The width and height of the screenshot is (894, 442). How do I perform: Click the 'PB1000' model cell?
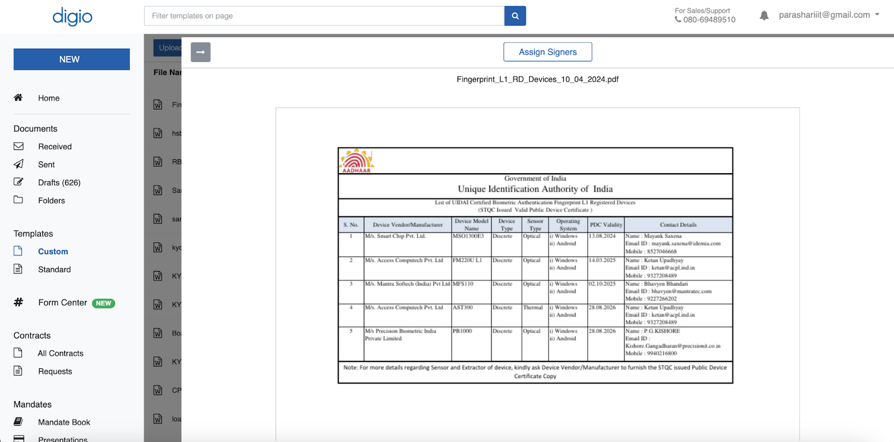pos(472,344)
